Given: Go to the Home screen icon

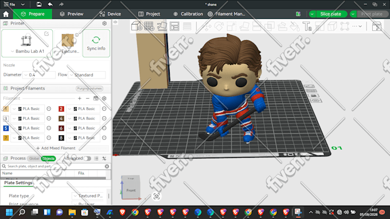Looking at the screenshot, I should tap(6, 14).
